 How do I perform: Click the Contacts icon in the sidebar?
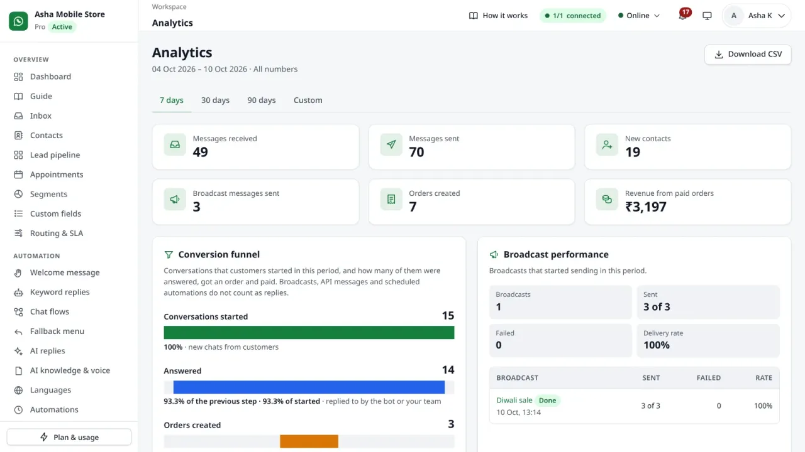pyautogui.click(x=18, y=135)
